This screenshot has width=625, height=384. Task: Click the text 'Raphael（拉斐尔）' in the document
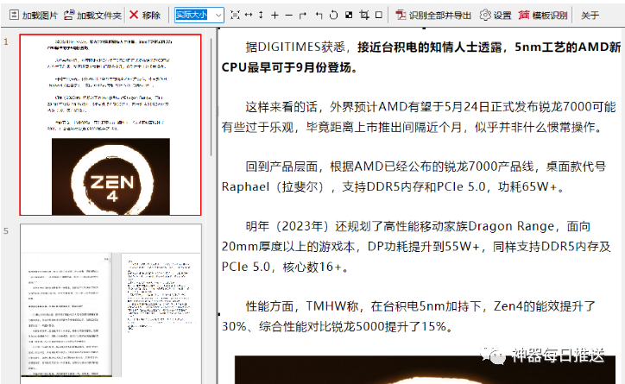[274, 186]
